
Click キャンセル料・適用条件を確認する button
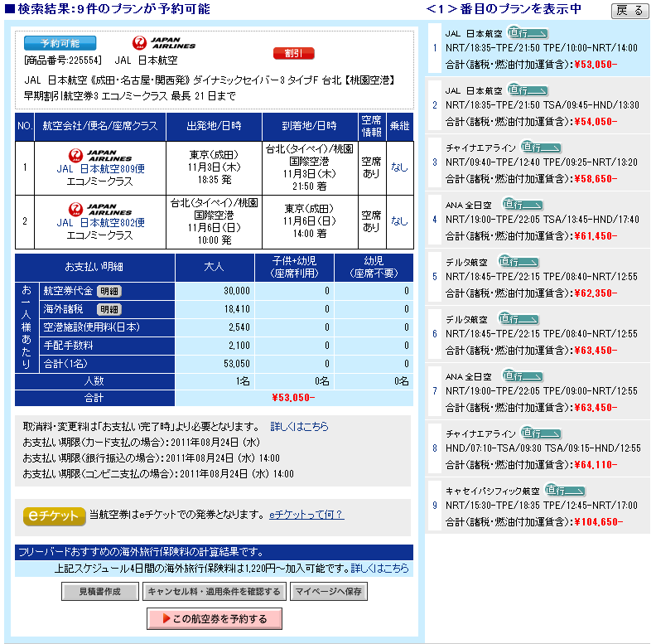pyautogui.click(x=215, y=591)
